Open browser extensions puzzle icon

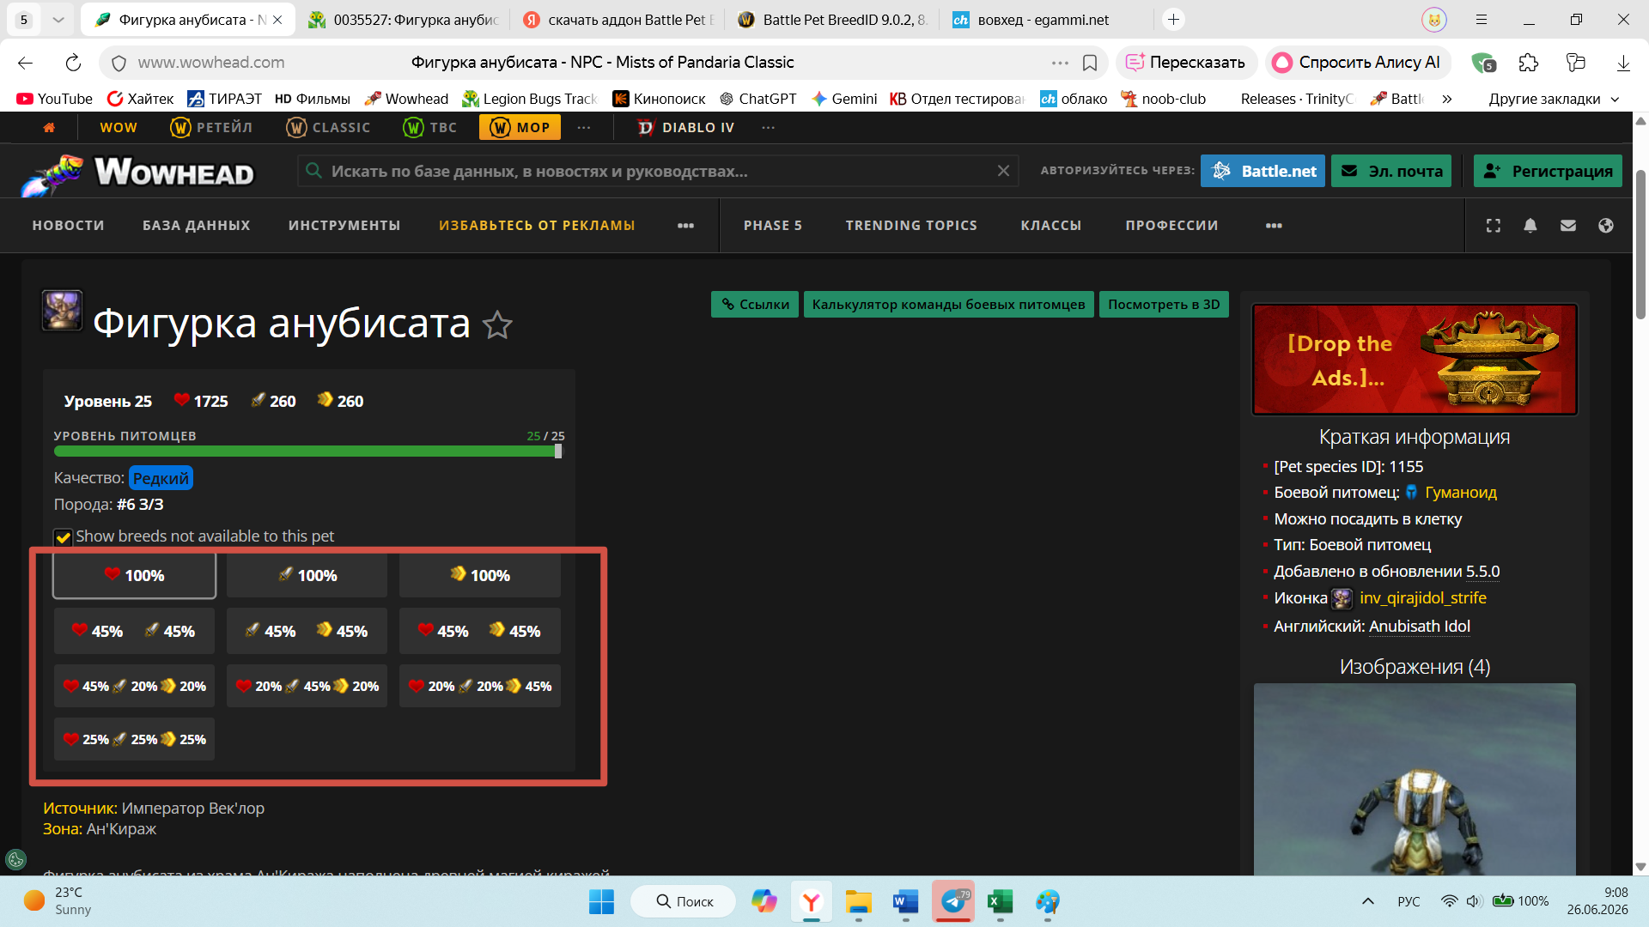pyautogui.click(x=1529, y=63)
